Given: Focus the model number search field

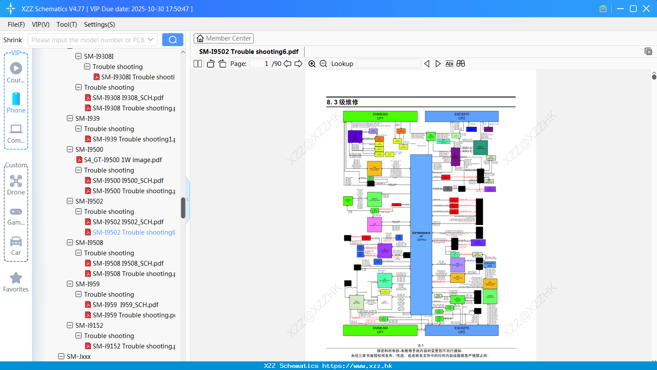Looking at the screenshot, I should tap(88, 40).
